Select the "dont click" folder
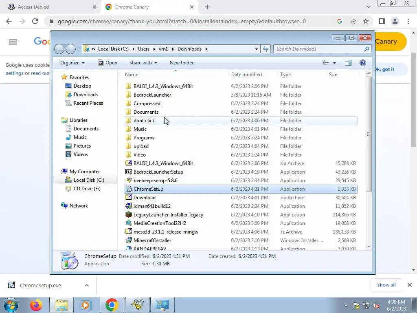This screenshot has width=417, height=313. [x=240, y=121]
